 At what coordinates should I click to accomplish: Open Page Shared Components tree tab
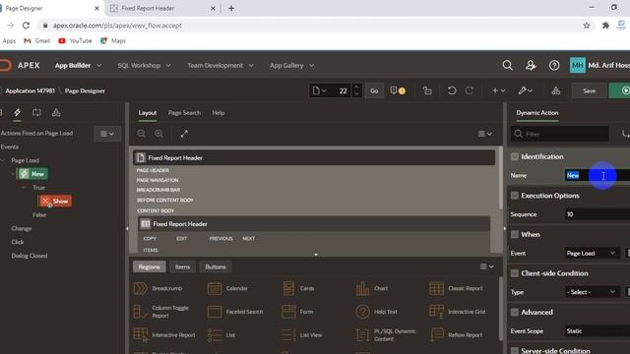click(x=56, y=113)
